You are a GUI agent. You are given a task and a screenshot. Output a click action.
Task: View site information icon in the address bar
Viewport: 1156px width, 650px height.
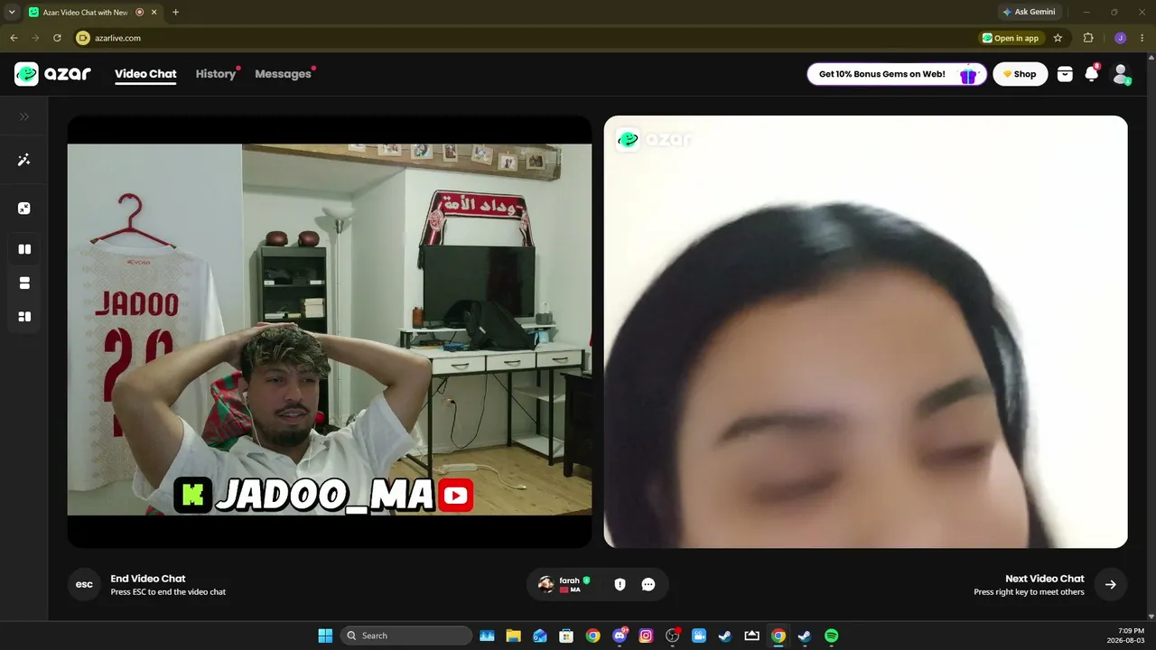pyautogui.click(x=83, y=38)
